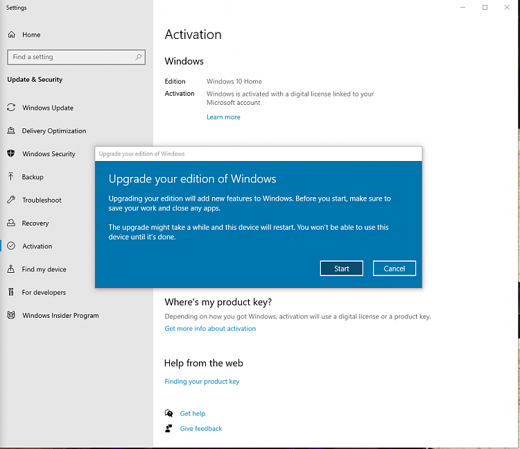This screenshot has height=449, width=520.
Task: Click the Get help chat icon
Action: (x=168, y=413)
